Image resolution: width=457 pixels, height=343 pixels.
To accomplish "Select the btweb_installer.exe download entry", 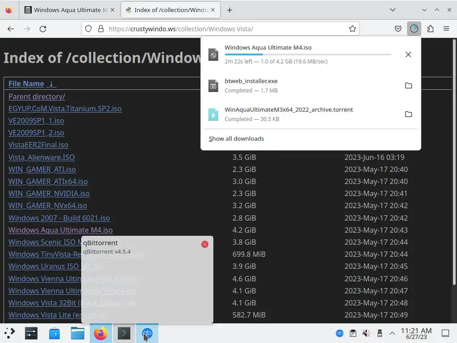I will 311,85.
